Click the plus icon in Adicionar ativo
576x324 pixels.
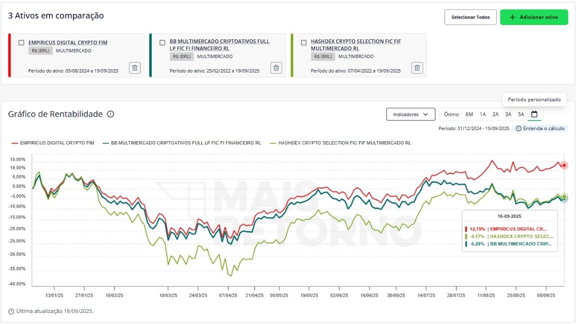point(512,17)
